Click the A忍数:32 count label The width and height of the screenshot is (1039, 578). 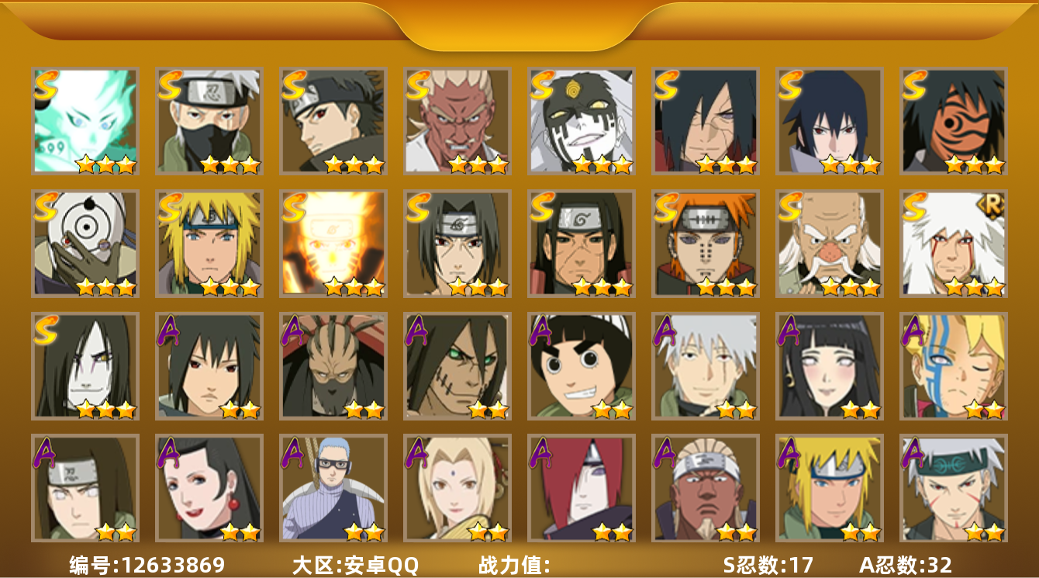coord(906,565)
